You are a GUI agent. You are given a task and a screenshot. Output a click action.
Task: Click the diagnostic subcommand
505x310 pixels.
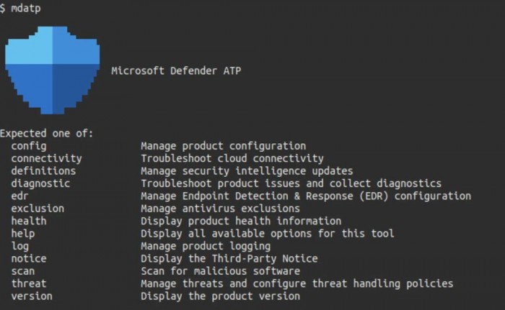pyautogui.click(x=40, y=183)
